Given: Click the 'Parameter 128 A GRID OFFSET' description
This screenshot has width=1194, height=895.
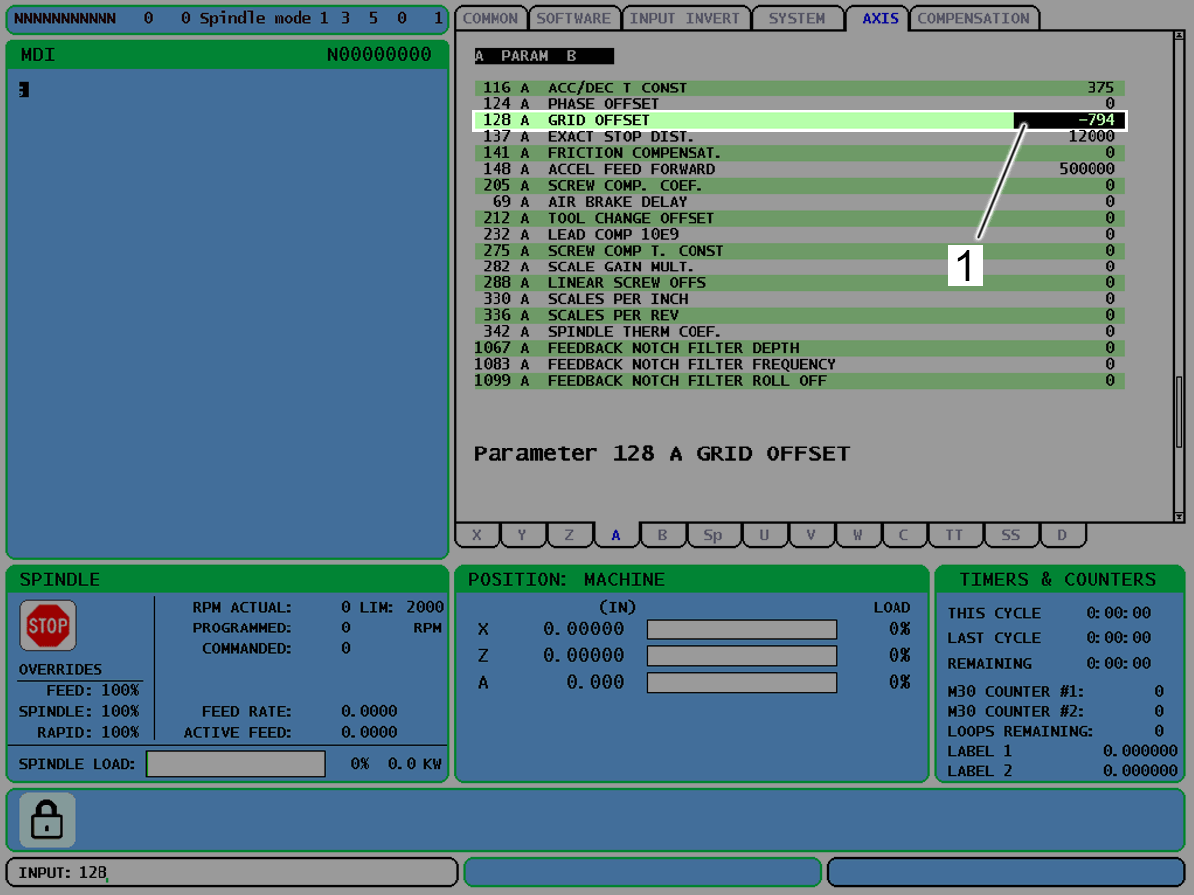Looking at the screenshot, I should 662,454.
